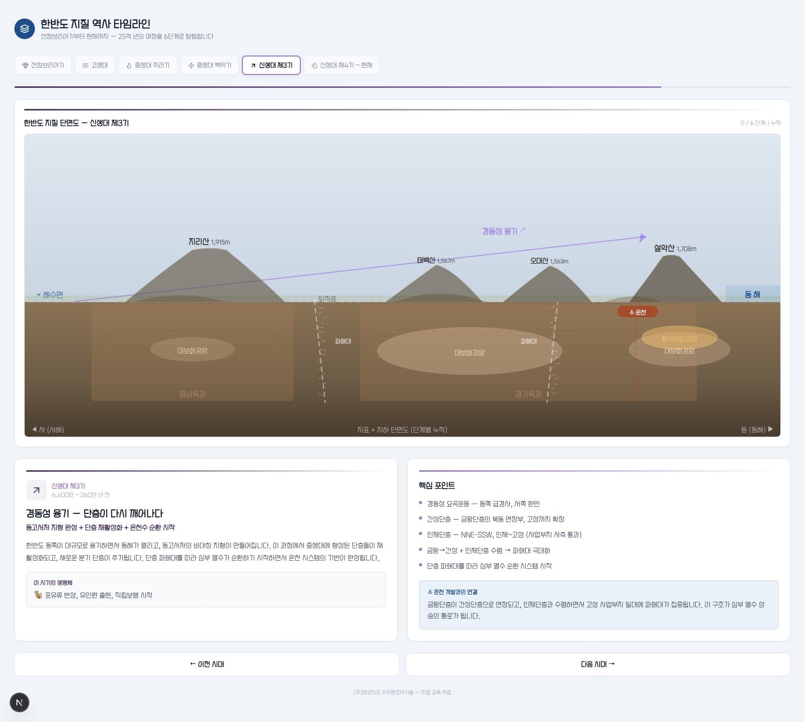Screen dimensions: 805x722
Task: Click the 금왕→간성 + 인제단층 수렴 bullet
Action: (488, 551)
